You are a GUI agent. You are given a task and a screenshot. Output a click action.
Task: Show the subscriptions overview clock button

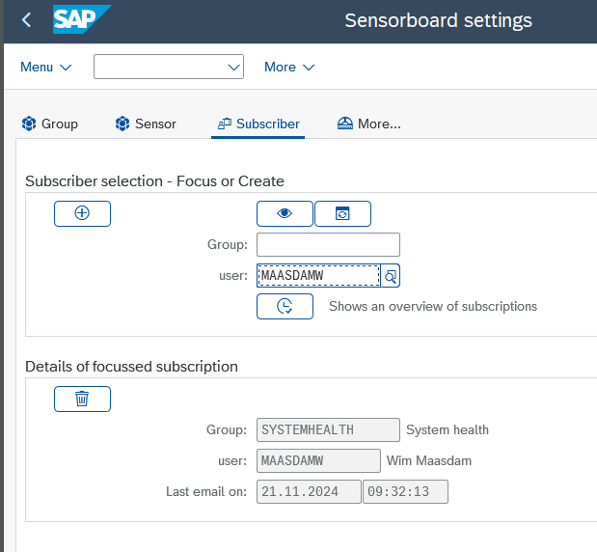(285, 306)
